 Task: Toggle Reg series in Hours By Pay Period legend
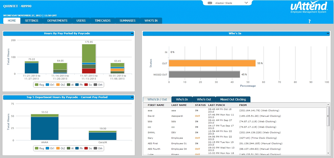39,85
